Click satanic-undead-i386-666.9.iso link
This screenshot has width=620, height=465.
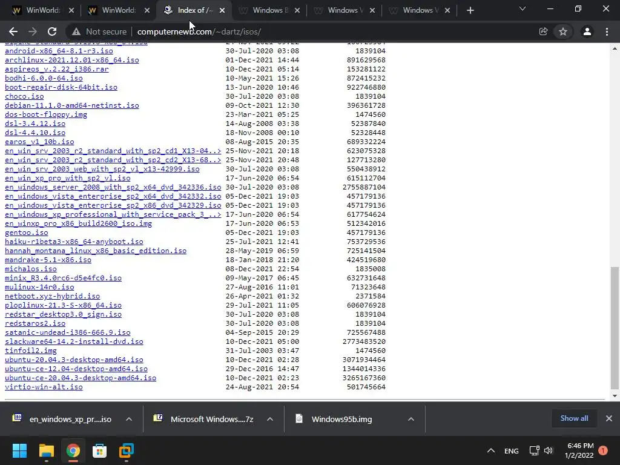coord(68,332)
